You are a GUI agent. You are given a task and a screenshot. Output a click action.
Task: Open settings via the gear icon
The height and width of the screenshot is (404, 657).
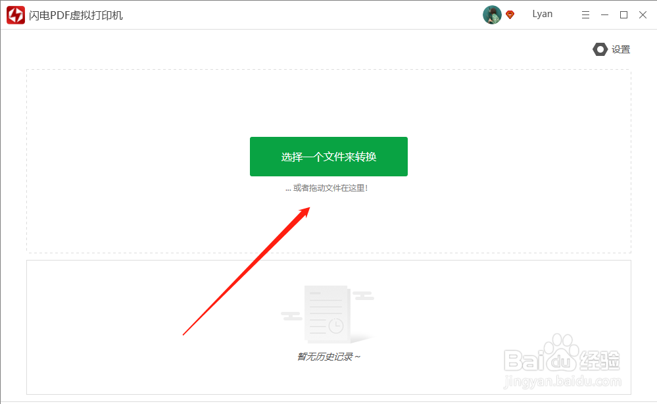[600, 49]
